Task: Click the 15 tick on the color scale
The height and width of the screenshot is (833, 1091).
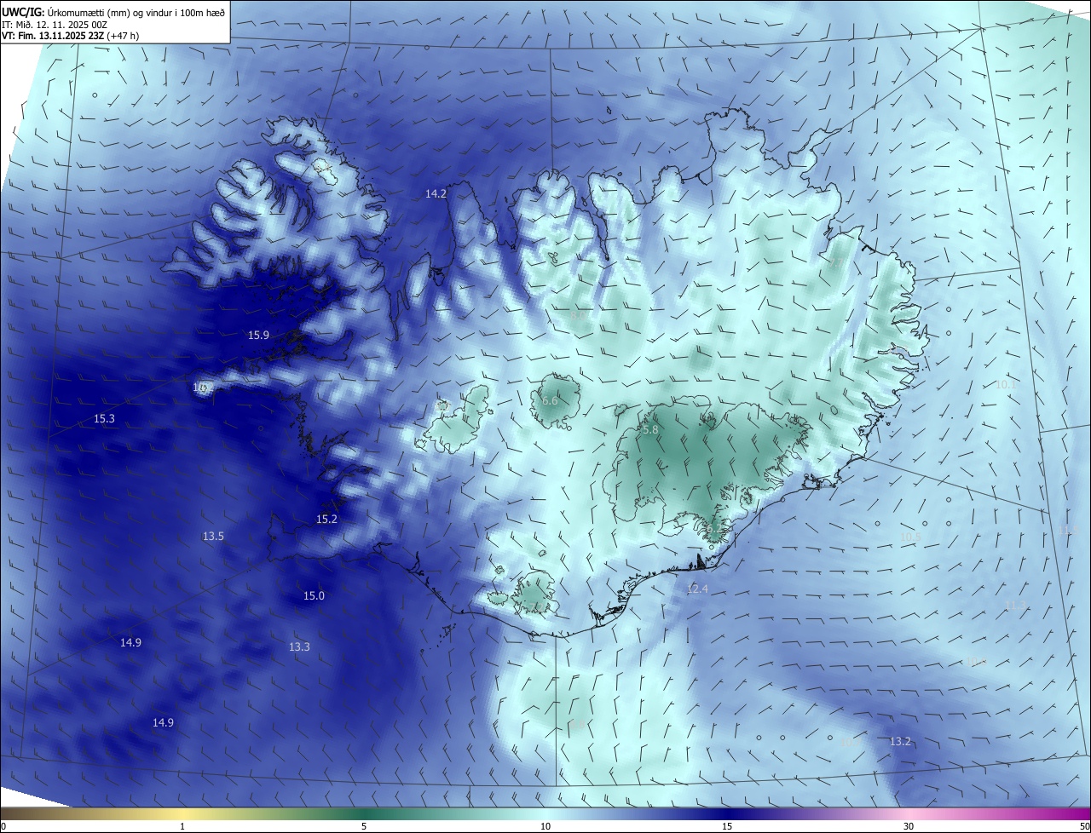Action: tap(727, 827)
